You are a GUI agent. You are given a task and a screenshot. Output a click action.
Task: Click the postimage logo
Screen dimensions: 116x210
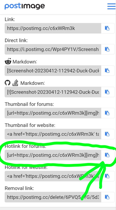(25, 6)
